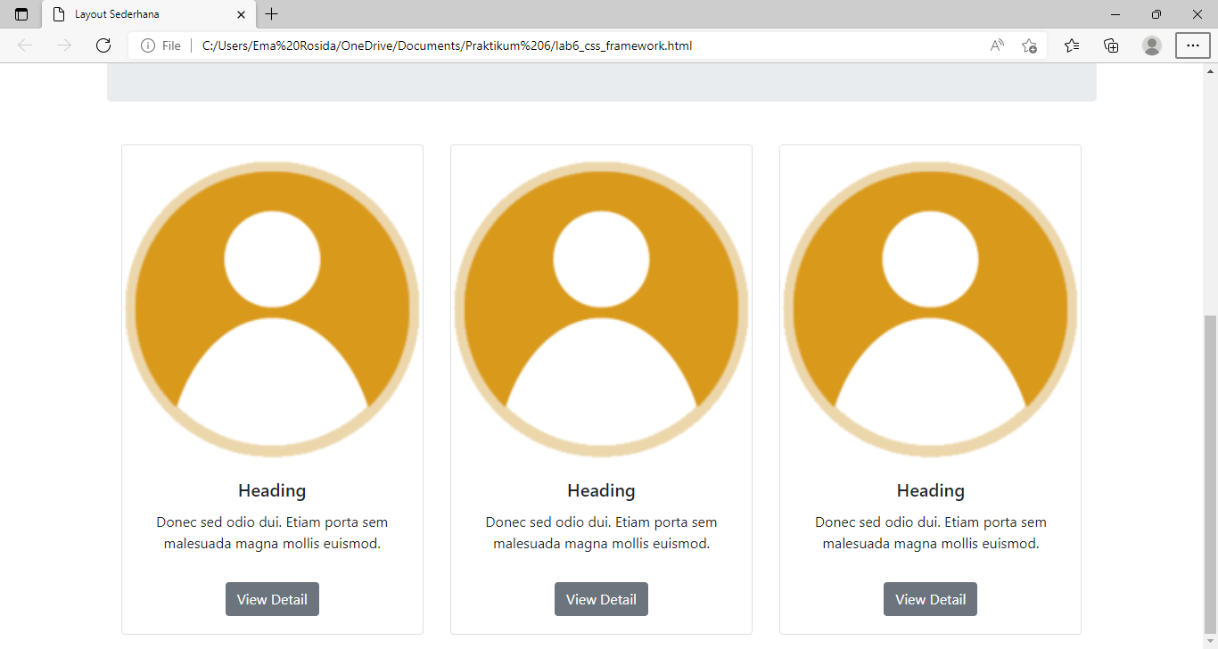Click the Heading text on the third card

[930, 490]
